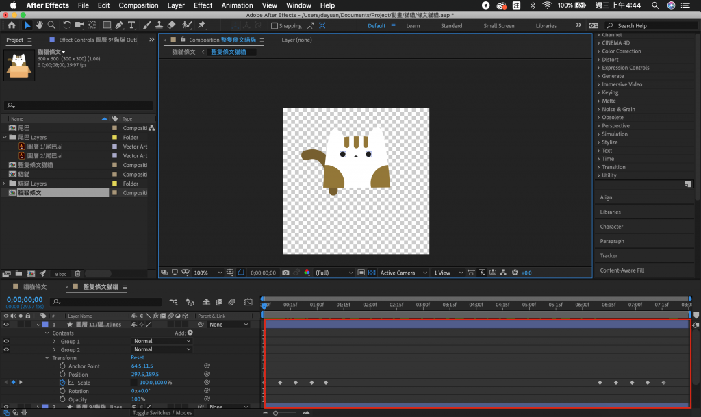Viewport: 701px width, 417px height.
Task: Switch to the Small Screen workspace
Action: 498,26
